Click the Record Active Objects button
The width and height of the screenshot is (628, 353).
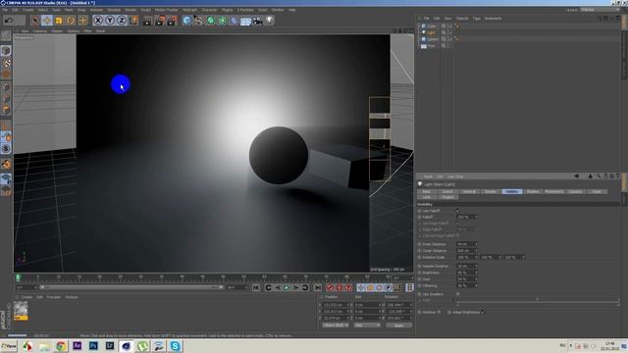pyautogui.click(x=330, y=287)
